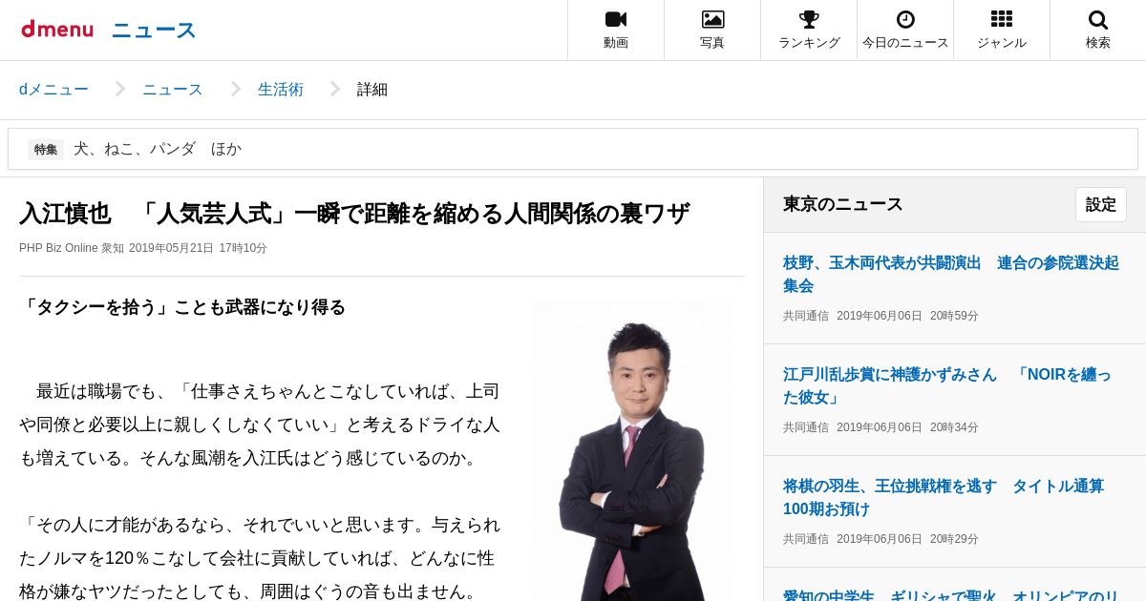The image size is (1146, 601).
Task: Click the 東京のニュース heading
Action: (843, 204)
